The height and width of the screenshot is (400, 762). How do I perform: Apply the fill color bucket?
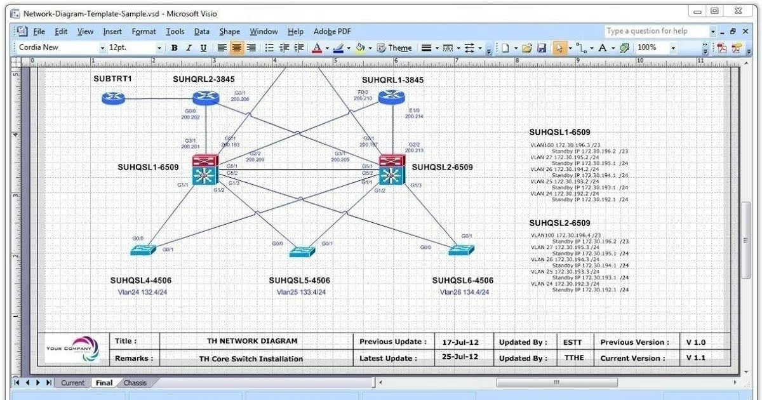coord(360,48)
